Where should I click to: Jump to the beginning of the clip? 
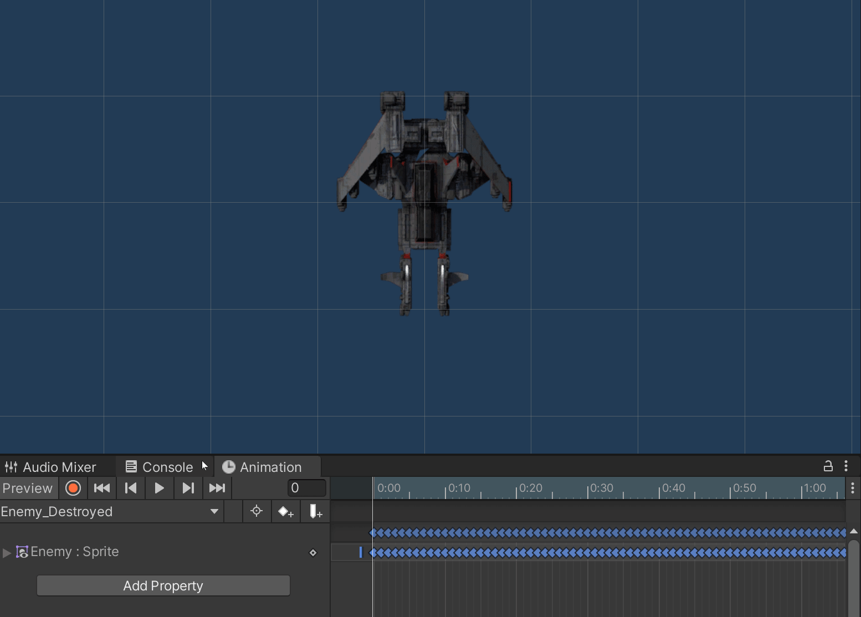coord(102,488)
